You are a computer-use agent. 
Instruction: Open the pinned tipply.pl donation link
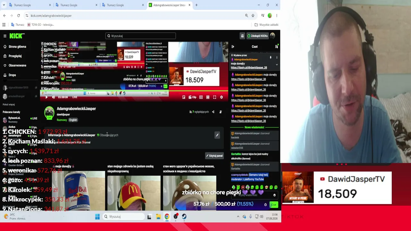(x=249, y=68)
